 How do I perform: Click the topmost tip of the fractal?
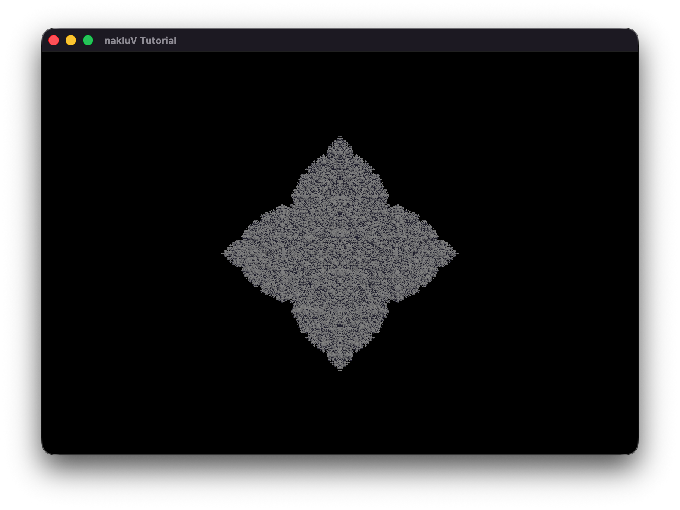[340, 136]
